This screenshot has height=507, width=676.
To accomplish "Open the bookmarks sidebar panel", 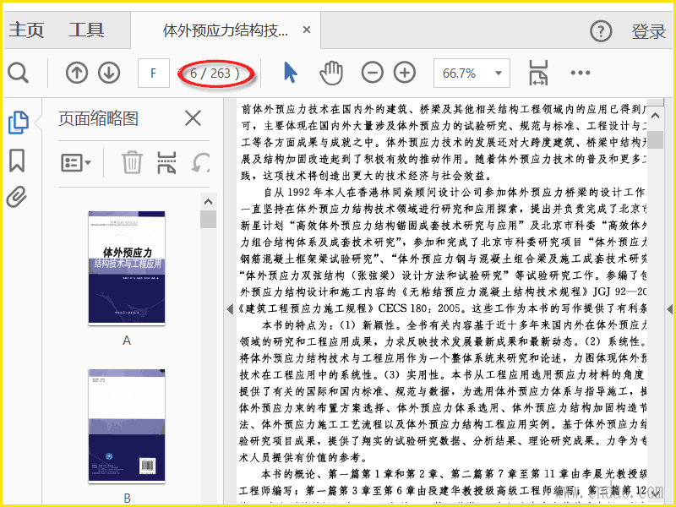I will [x=17, y=161].
